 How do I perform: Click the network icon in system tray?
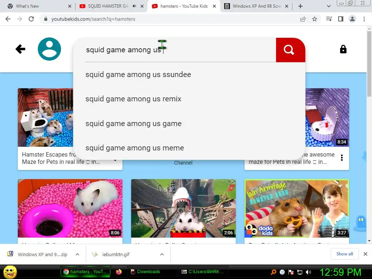tap(300, 272)
